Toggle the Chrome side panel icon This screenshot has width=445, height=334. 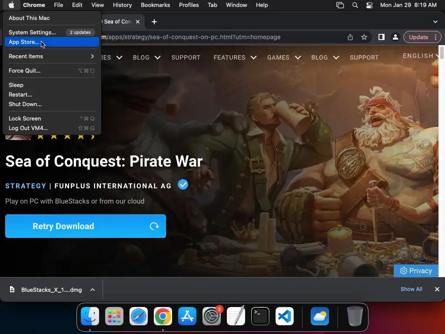[x=382, y=37]
